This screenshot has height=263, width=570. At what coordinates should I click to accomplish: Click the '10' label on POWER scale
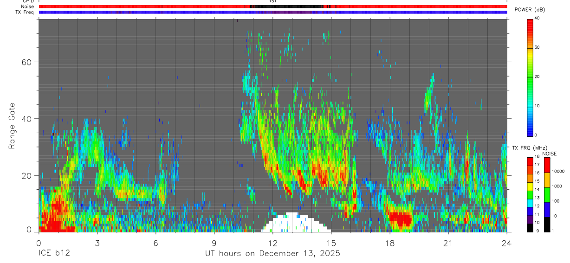pyautogui.click(x=537, y=106)
